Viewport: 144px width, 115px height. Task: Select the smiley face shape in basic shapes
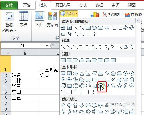pyautogui.click(x=101, y=86)
